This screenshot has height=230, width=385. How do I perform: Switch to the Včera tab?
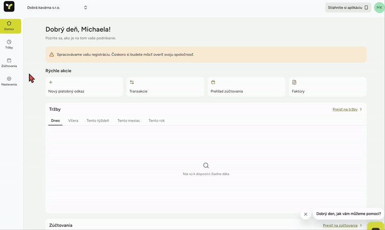(73, 121)
